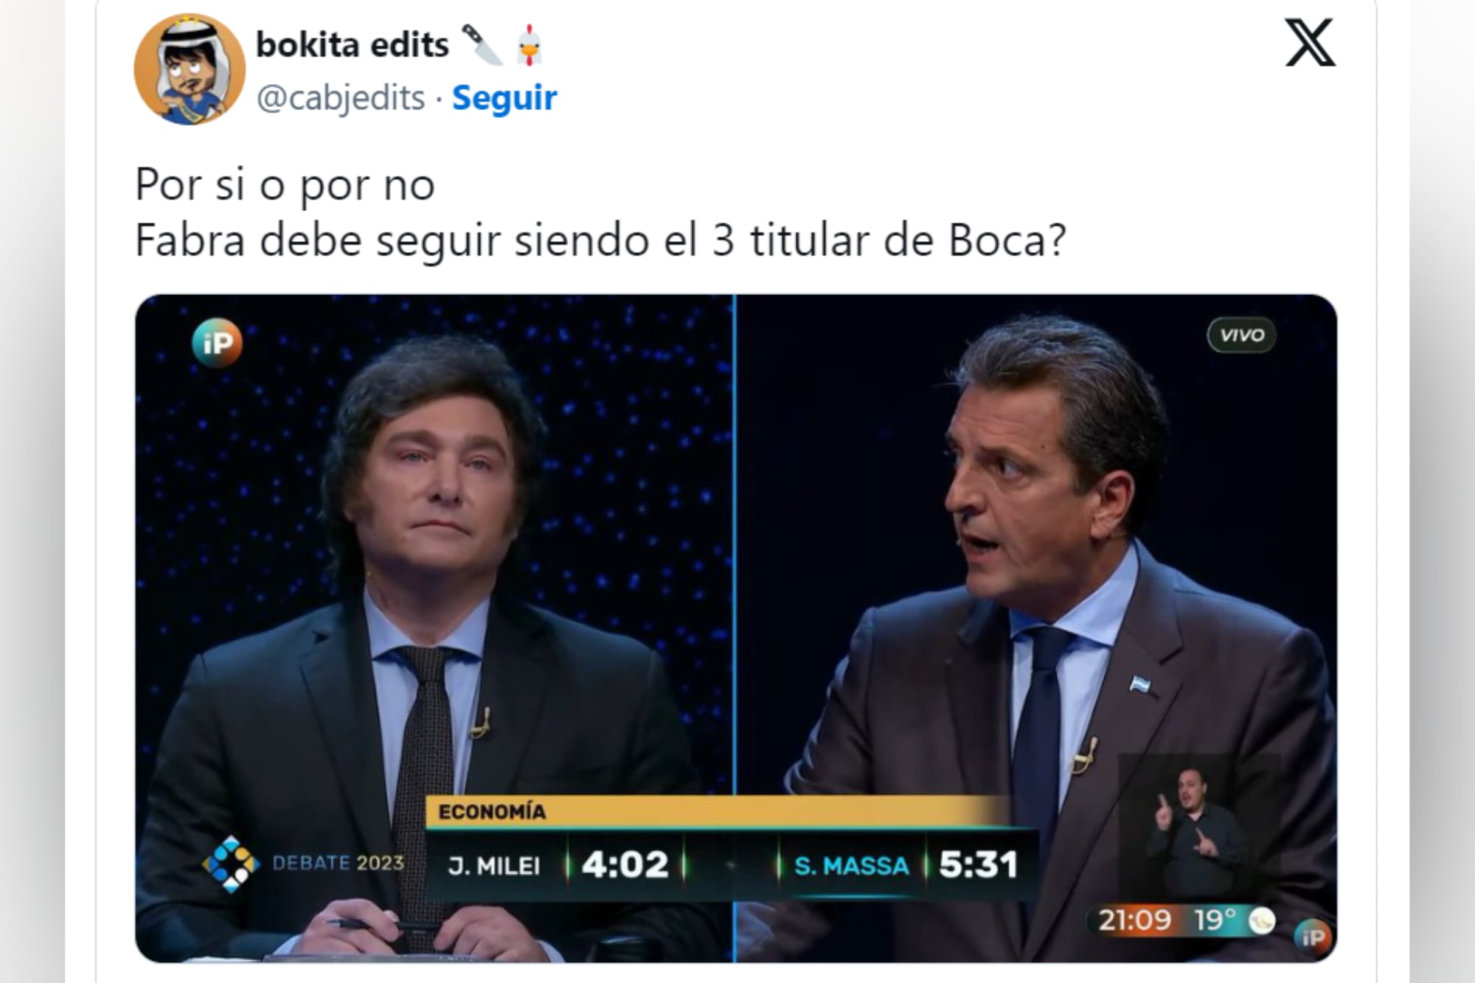
Task: Click the S. MASSA name label
Action: point(851,866)
